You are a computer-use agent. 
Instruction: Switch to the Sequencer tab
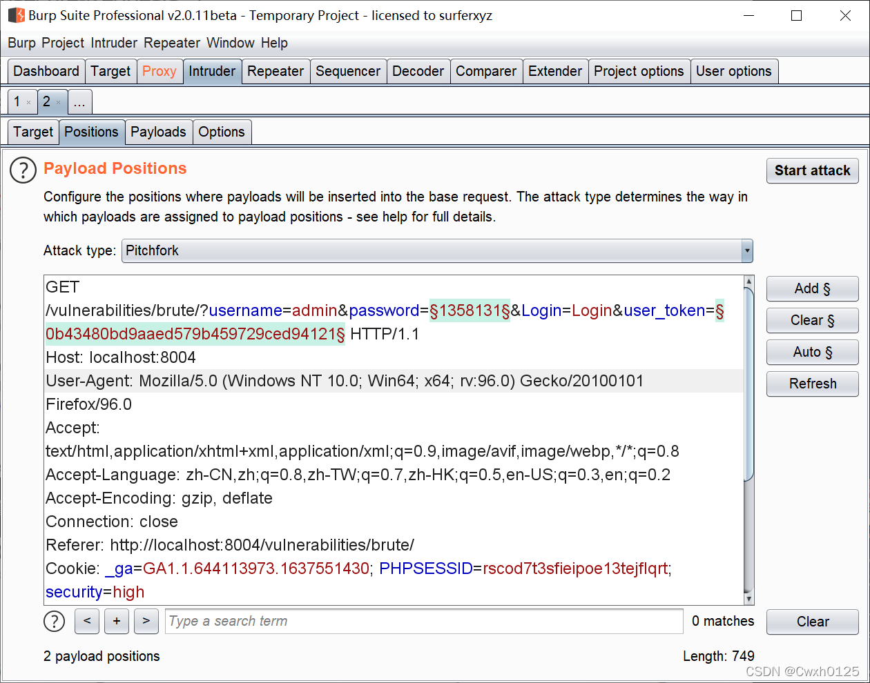(348, 71)
